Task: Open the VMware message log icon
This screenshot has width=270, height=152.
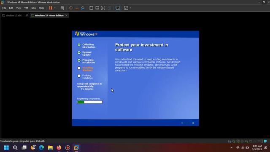Action: (x=265, y=141)
